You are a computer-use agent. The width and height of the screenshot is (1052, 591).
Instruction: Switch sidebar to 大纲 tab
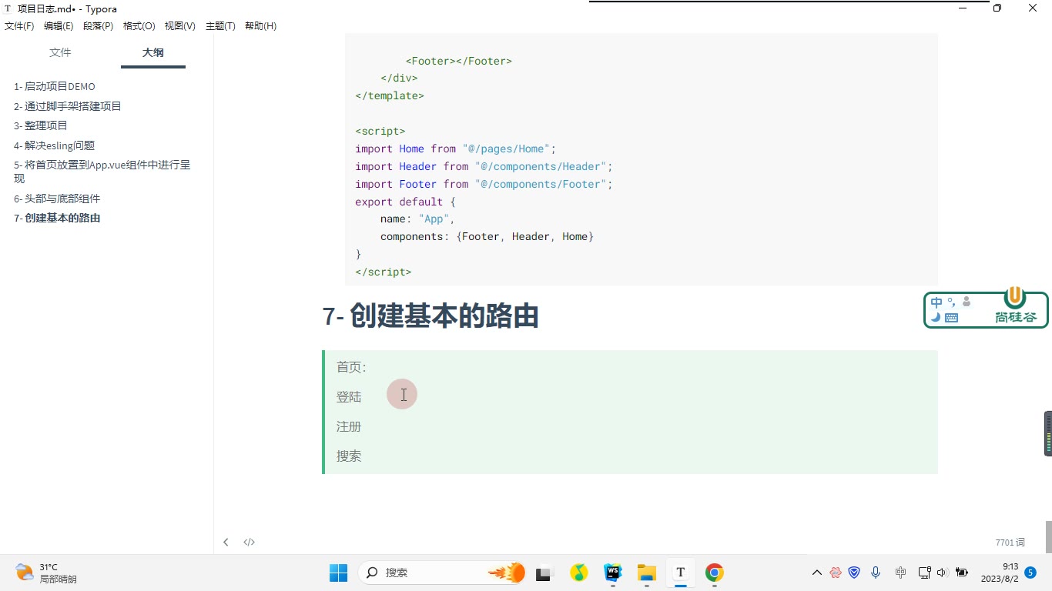pos(152,52)
